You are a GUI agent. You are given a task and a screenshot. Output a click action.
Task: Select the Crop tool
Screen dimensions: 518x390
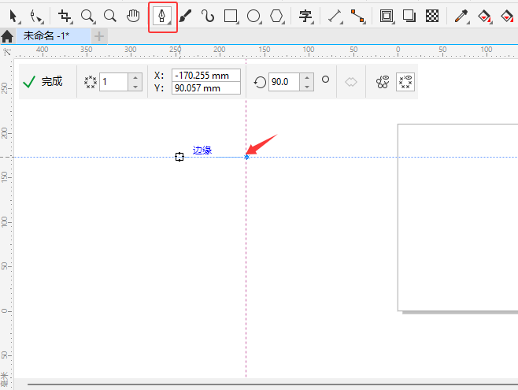[65, 16]
